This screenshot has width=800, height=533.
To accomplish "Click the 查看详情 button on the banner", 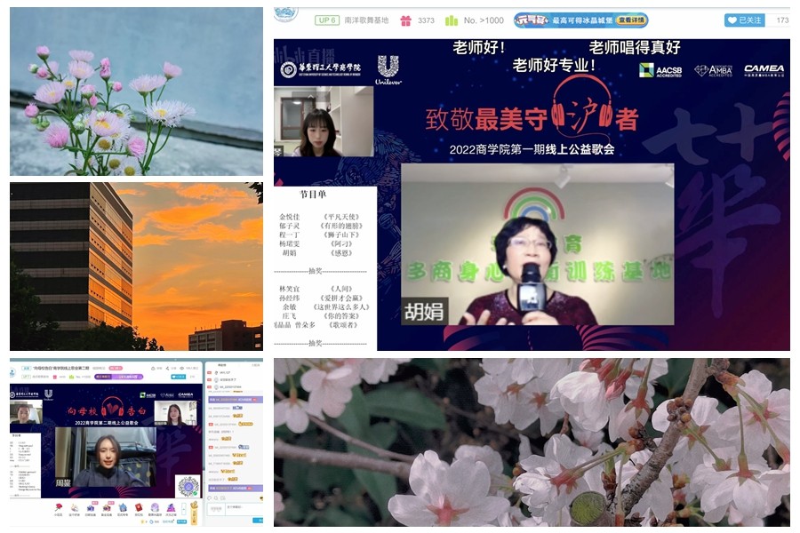I will click(629, 20).
